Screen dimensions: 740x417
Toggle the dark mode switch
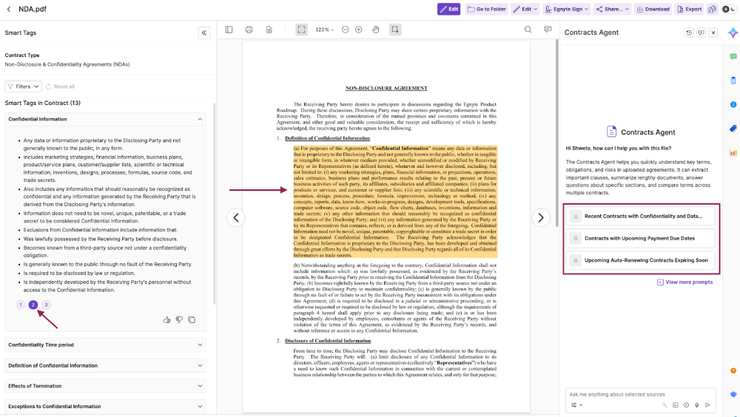(x=730, y=9)
